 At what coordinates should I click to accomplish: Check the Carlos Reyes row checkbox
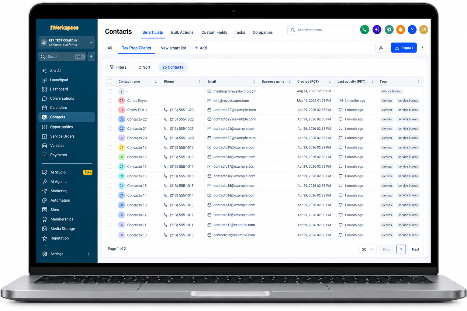(x=110, y=101)
